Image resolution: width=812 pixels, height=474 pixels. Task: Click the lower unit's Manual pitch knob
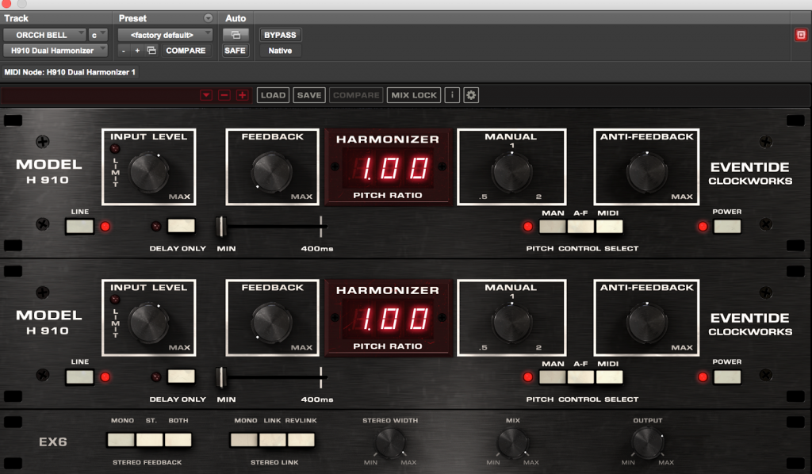tap(511, 323)
